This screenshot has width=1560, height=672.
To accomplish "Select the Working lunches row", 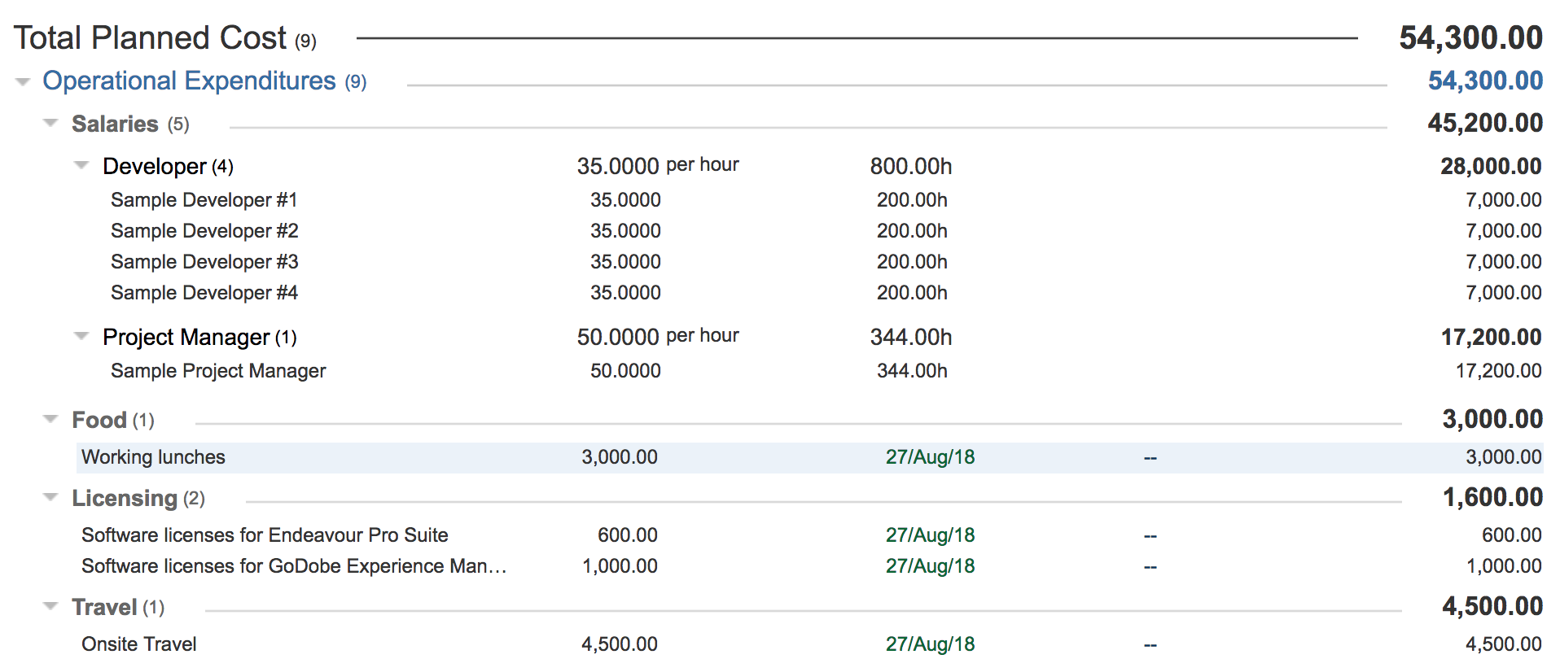I will pyautogui.click(x=153, y=457).
